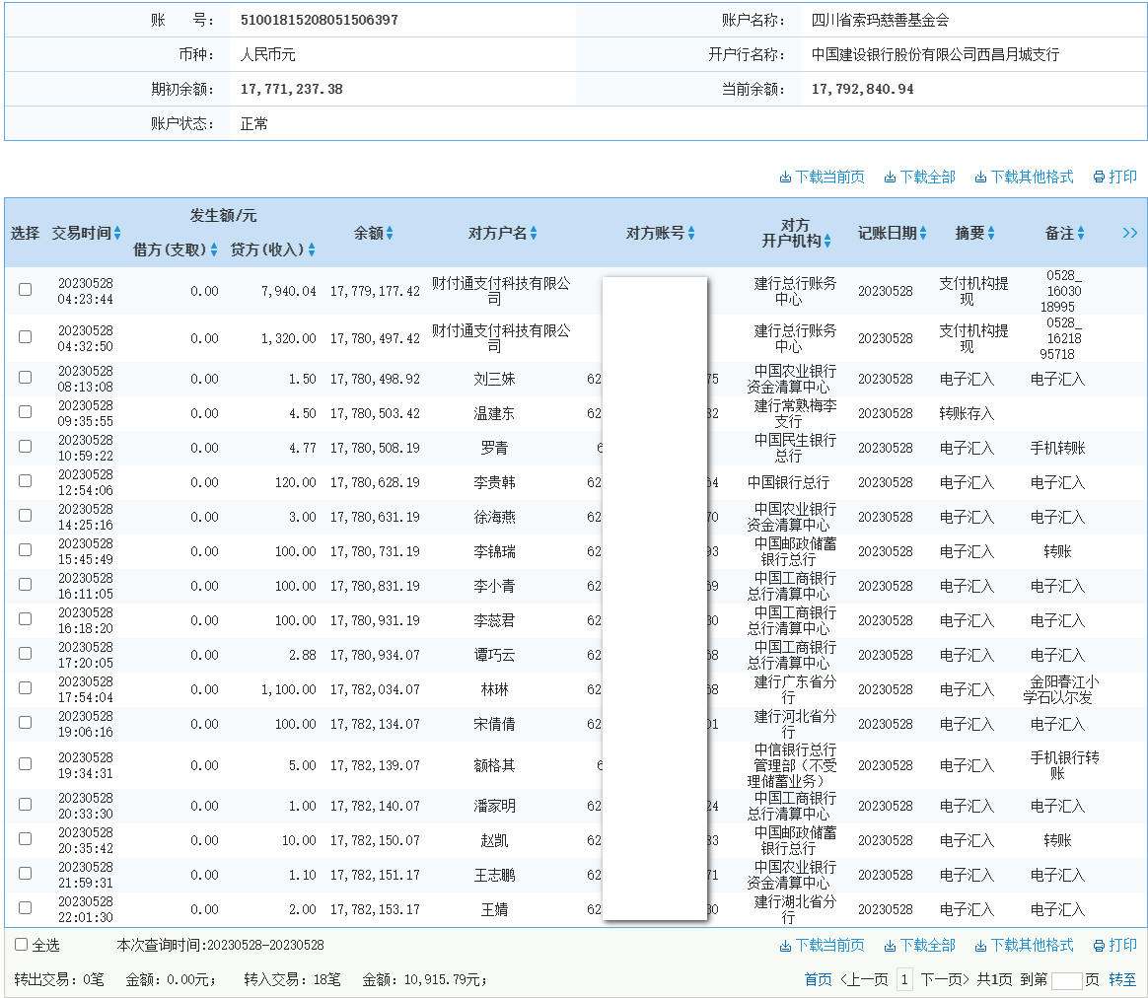Select row checkbox for 赵凯
Screen dimensions: 1148x998
pyautogui.click(x=25, y=838)
